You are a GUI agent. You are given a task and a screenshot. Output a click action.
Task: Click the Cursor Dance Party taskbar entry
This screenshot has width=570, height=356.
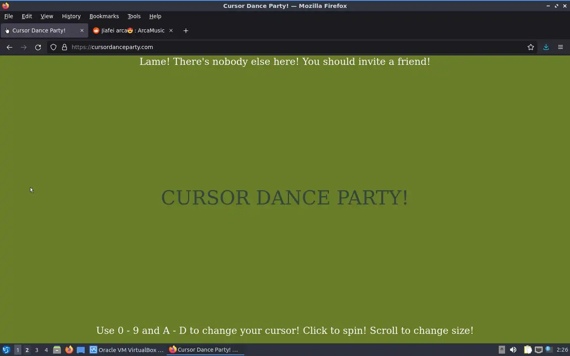point(205,350)
